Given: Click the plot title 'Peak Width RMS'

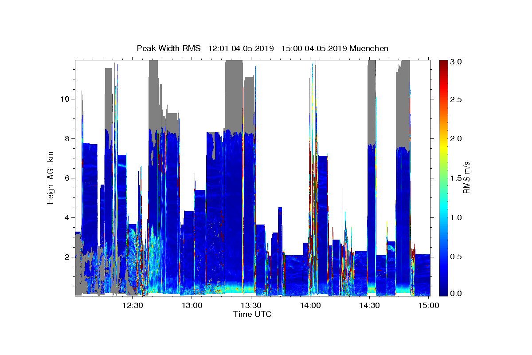Looking at the screenshot, I should coord(168,48).
